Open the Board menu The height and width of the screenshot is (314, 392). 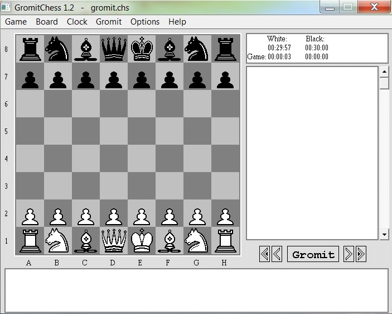47,22
